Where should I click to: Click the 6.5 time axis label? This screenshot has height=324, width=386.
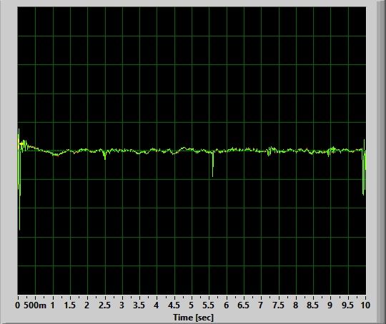click(x=244, y=305)
